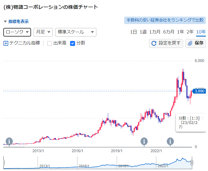Select the 6カ月 range tab
The height and width of the screenshot is (171, 208).
pyautogui.click(x=169, y=32)
